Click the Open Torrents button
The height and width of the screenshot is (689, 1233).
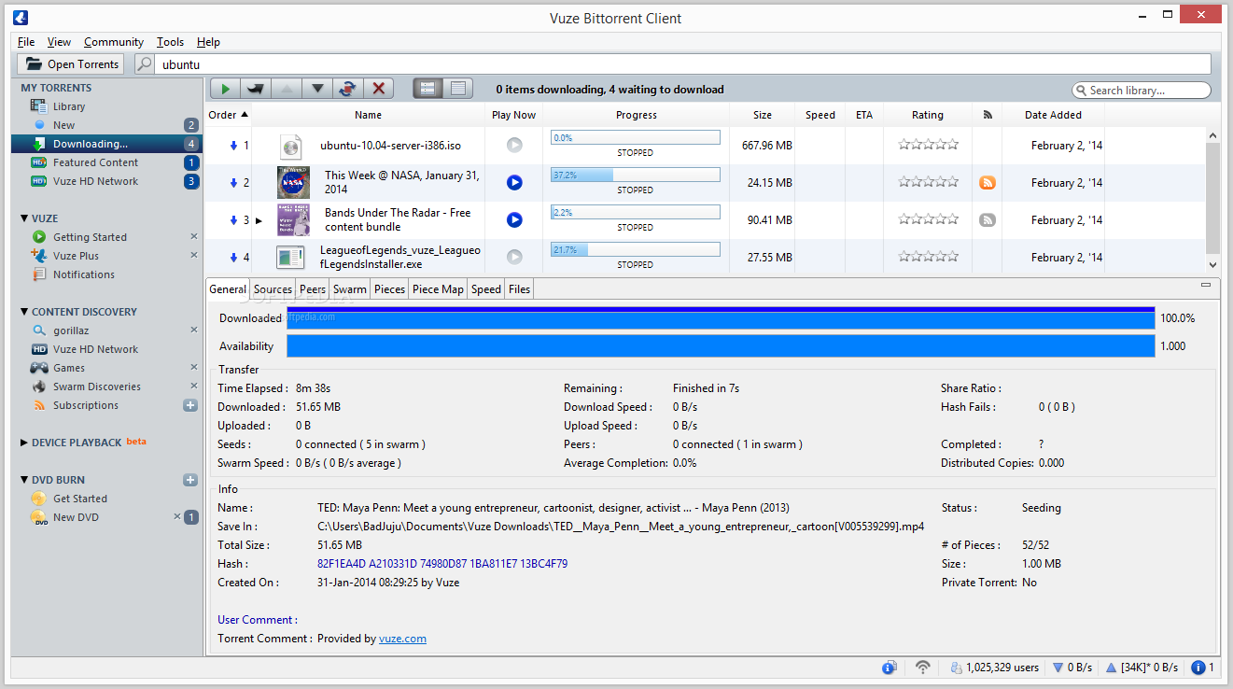tap(71, 64)
